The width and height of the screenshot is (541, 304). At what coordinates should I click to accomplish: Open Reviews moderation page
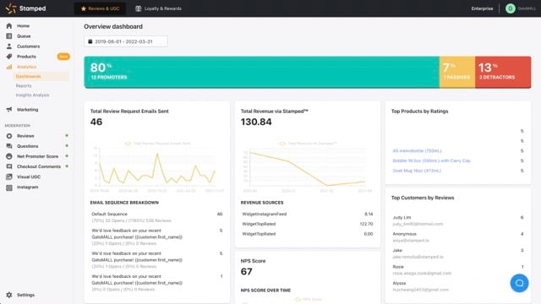click(x=25, y=136)
